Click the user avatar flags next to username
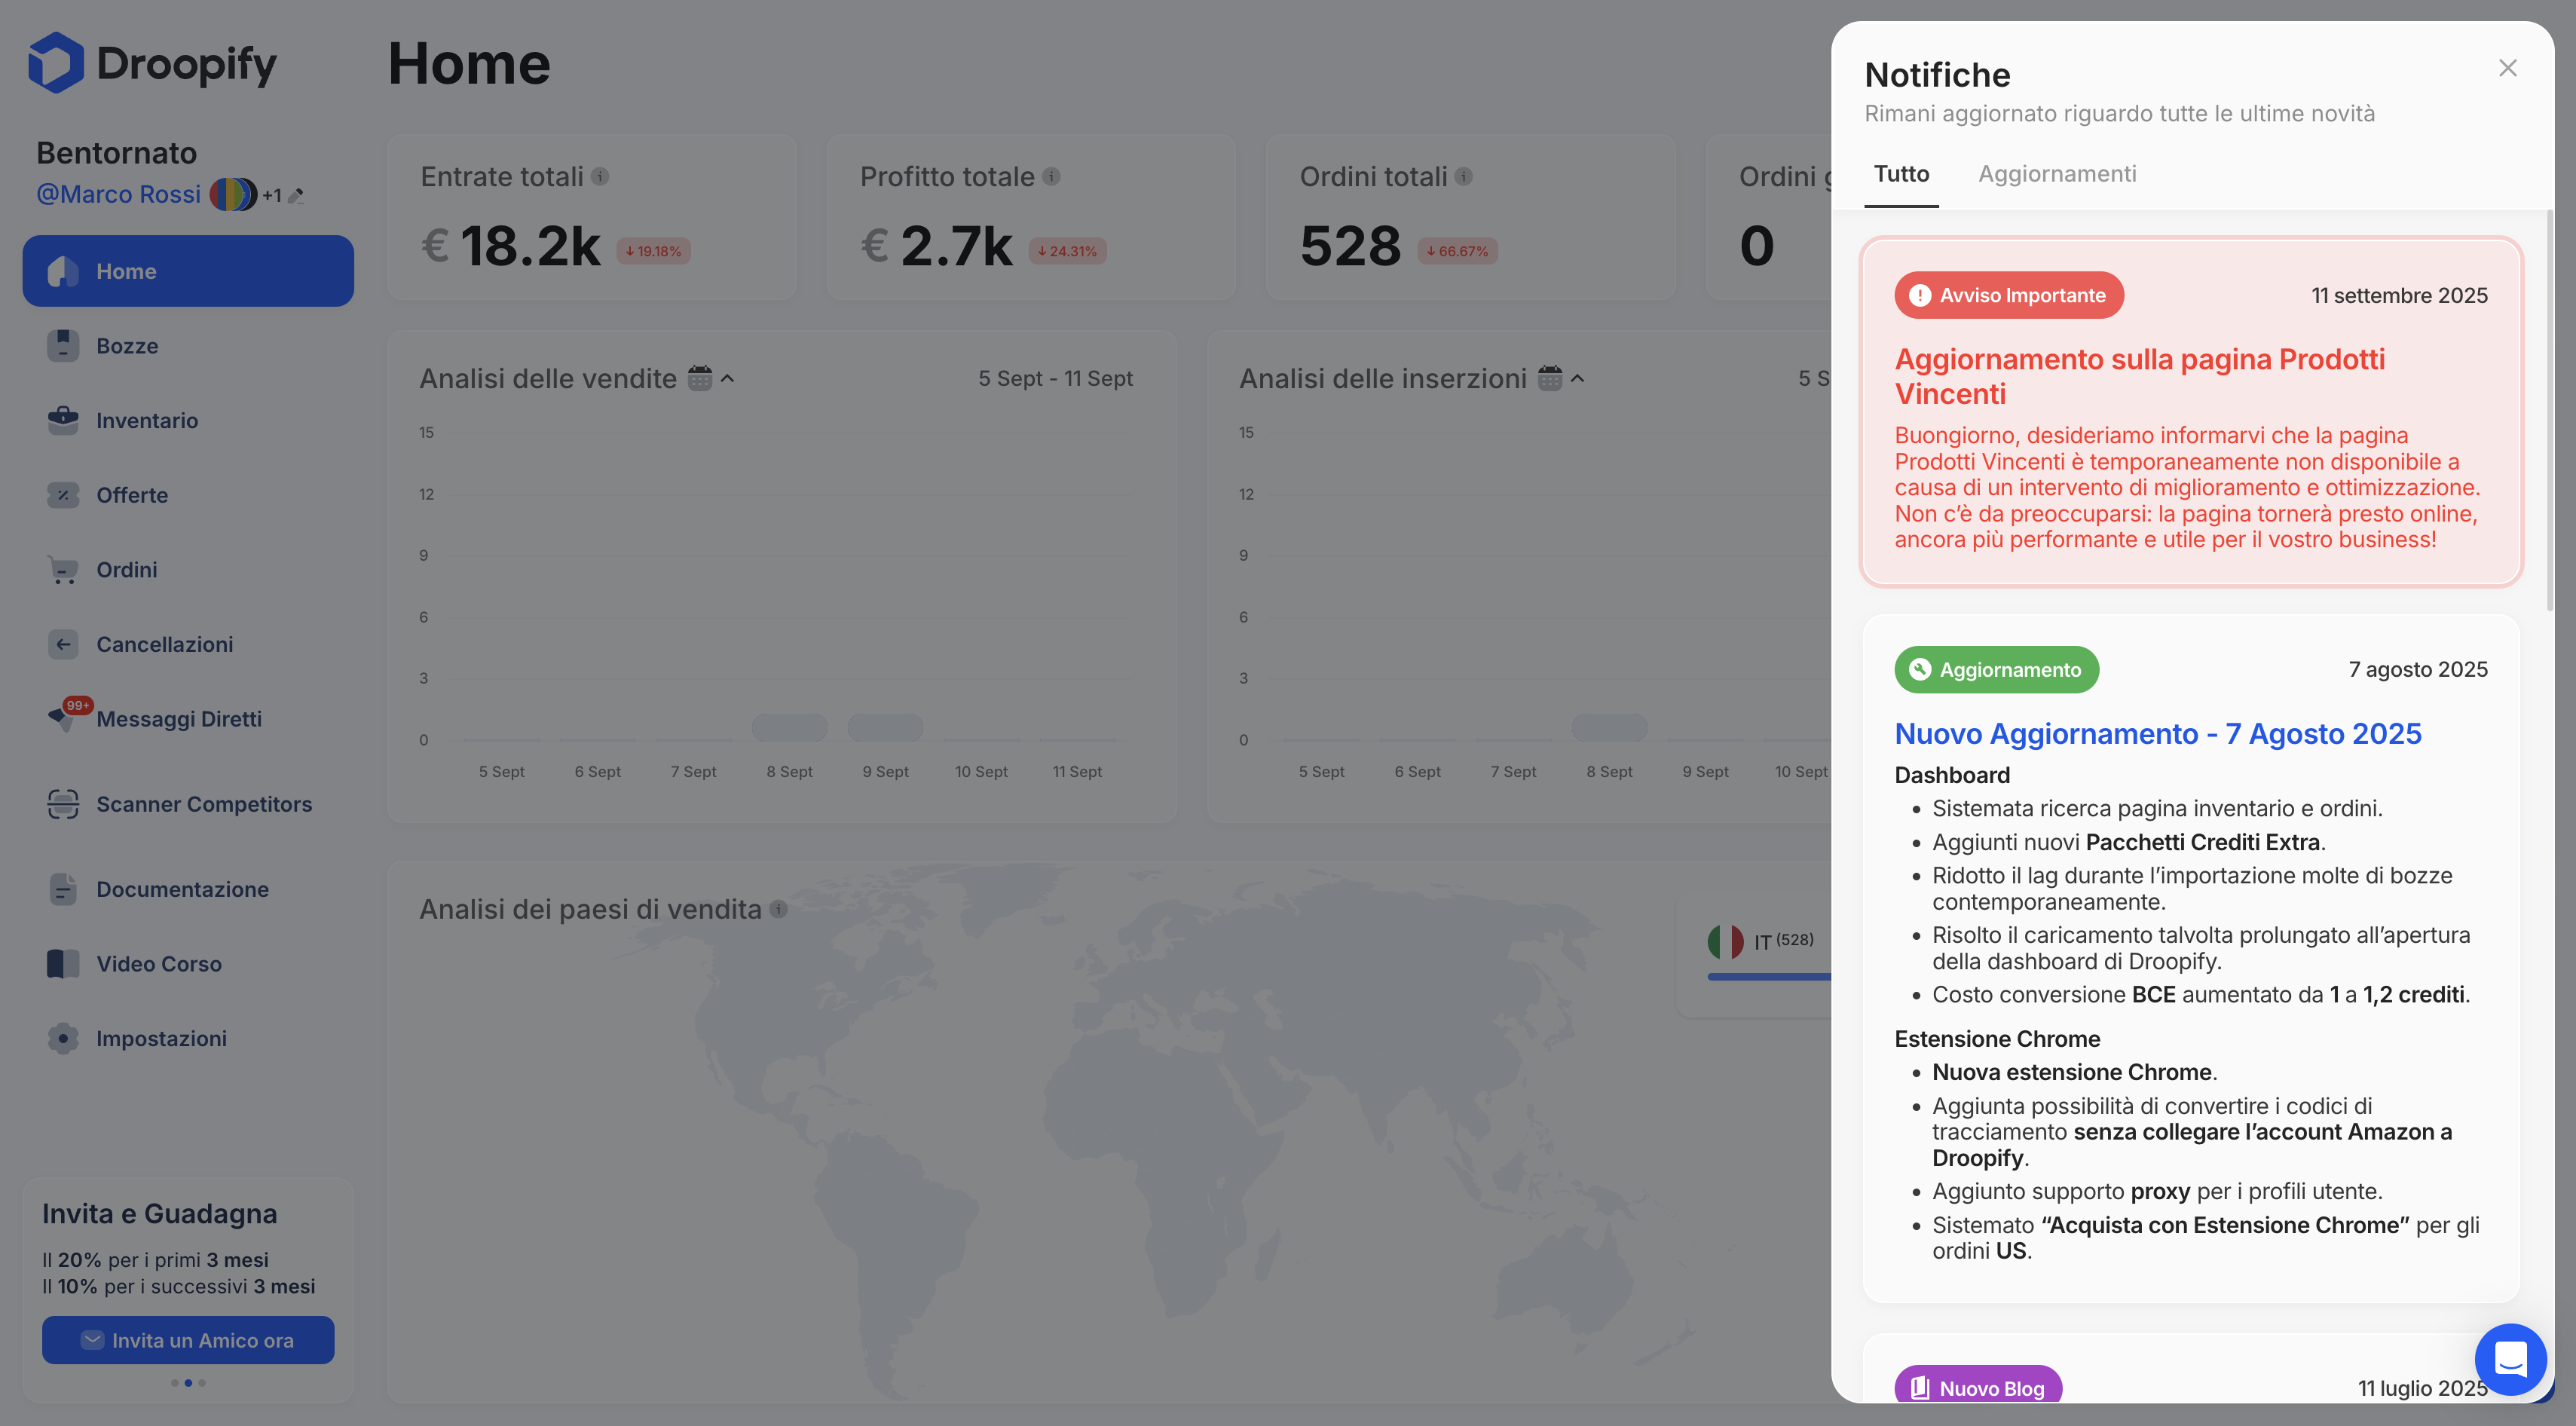 tap(233, 194)
